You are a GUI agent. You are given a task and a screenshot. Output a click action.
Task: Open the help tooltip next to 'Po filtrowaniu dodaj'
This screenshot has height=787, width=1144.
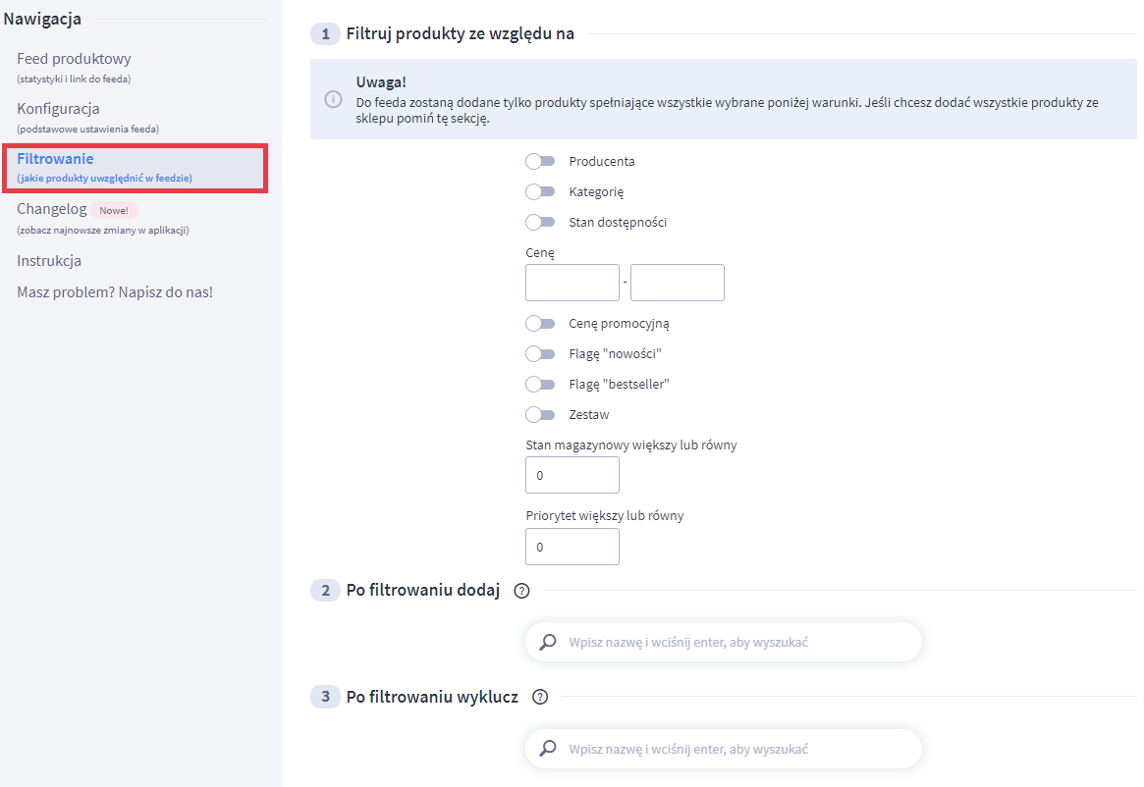pos(521,591)
